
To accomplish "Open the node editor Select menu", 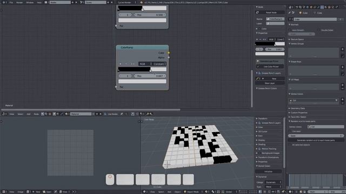I will (x=21, y=114).
